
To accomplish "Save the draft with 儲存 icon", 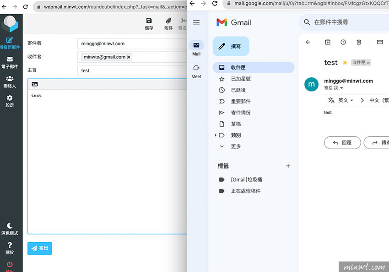I will [149, 23].
